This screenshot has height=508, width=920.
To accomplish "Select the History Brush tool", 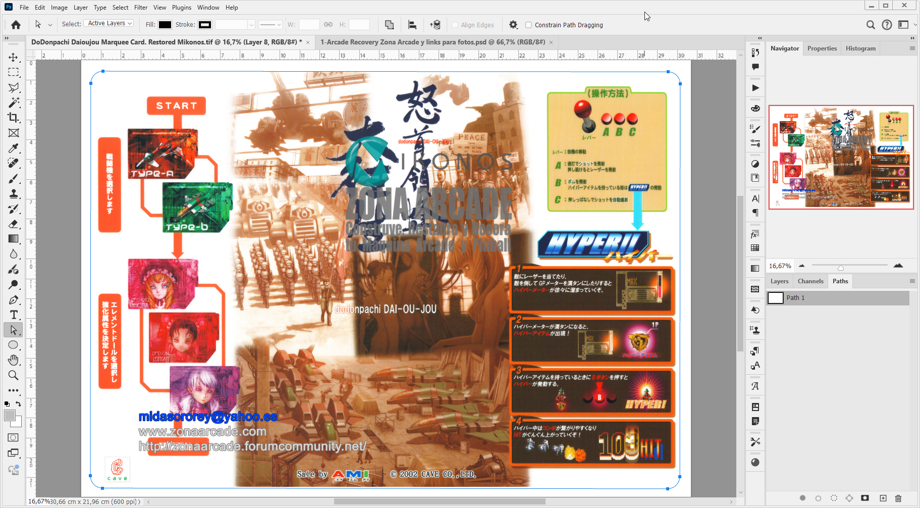I will tap(14, 209).
